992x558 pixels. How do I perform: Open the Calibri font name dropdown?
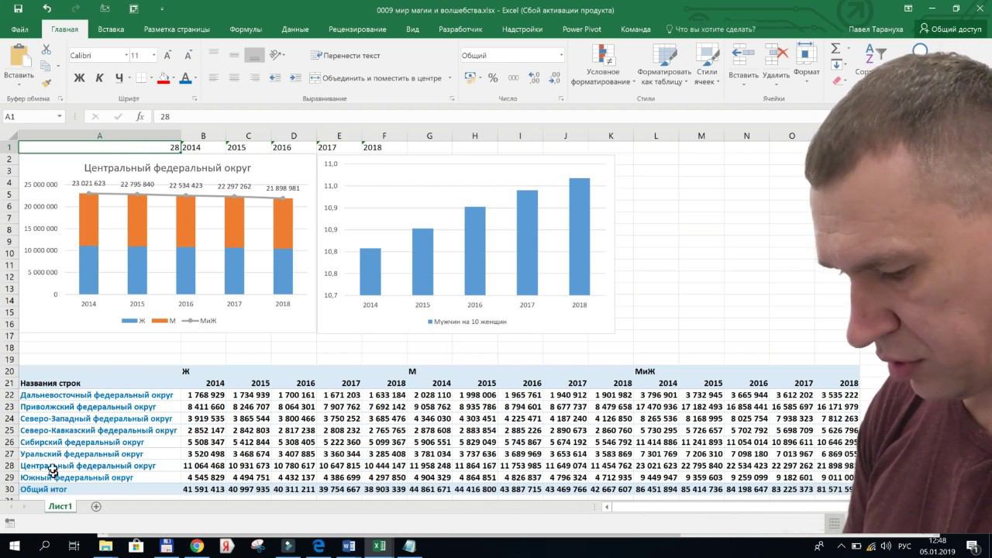click(x=98, y=56)
